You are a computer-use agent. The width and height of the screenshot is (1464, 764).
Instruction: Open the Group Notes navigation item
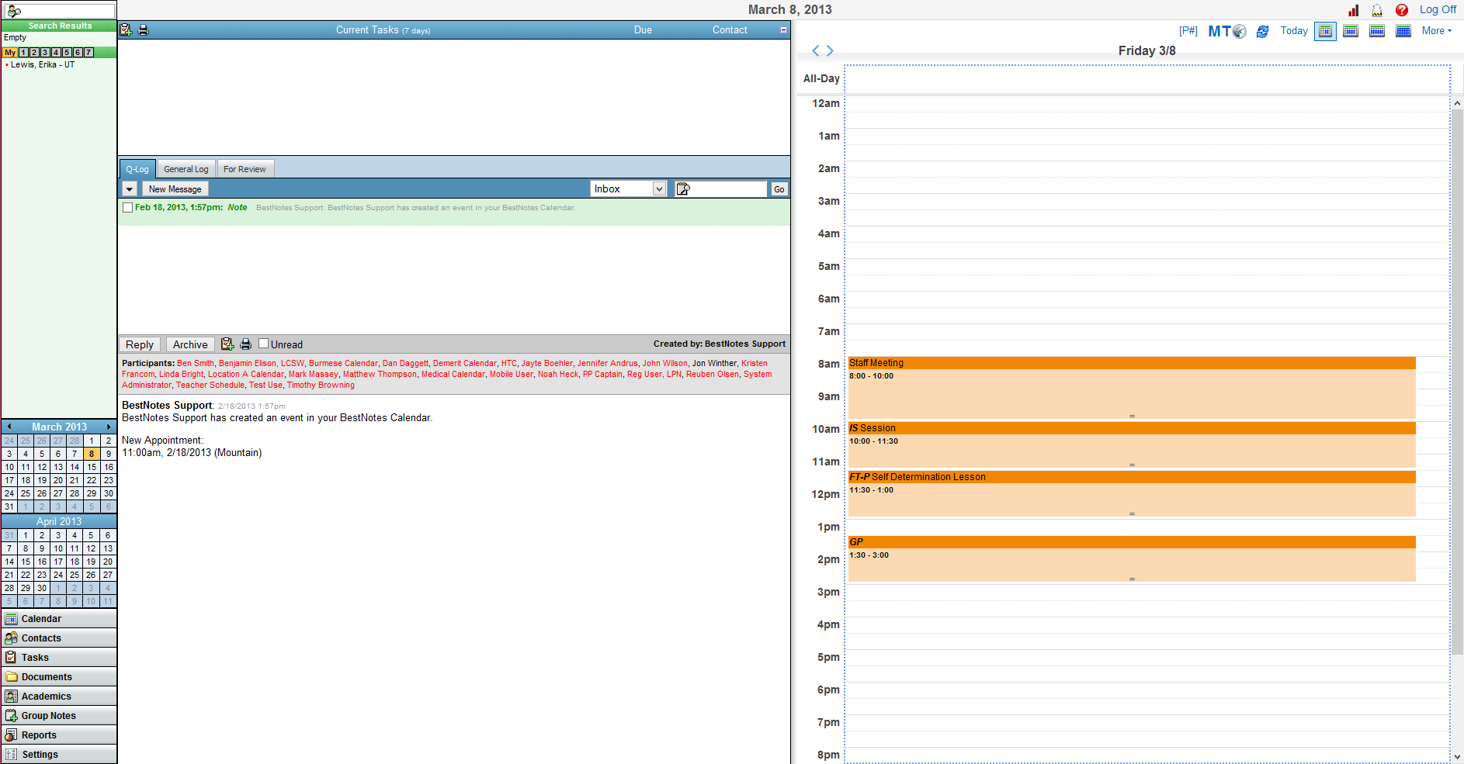coord(59,716)
